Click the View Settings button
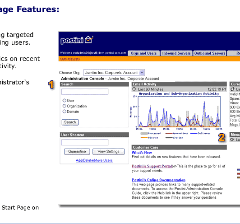240x224 pixels. click(109, 152)
